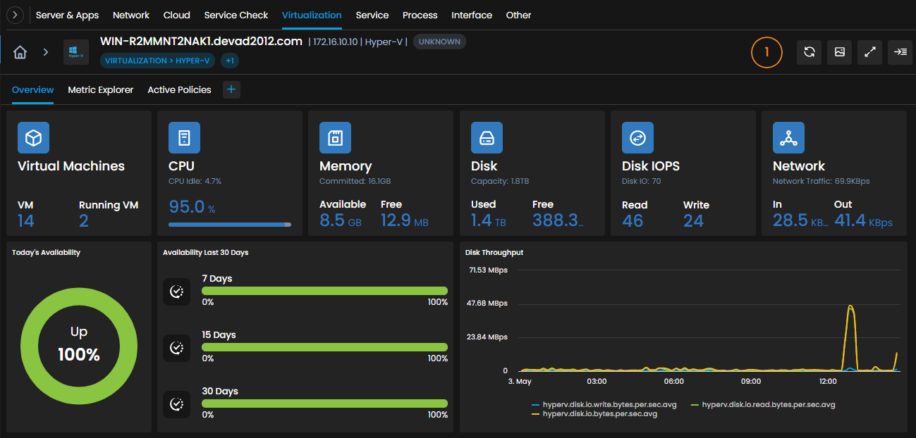Expand dashboard to fullscreen with arrows icon
Image resolution: width=916 pixels, height=438 pixels.
click(869, 52)
